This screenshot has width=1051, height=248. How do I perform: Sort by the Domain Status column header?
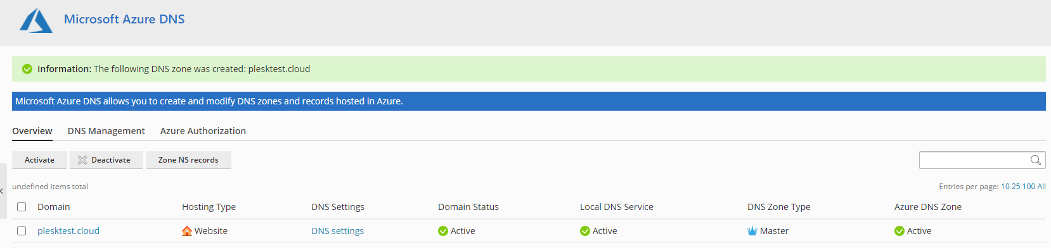pos(468,207)
